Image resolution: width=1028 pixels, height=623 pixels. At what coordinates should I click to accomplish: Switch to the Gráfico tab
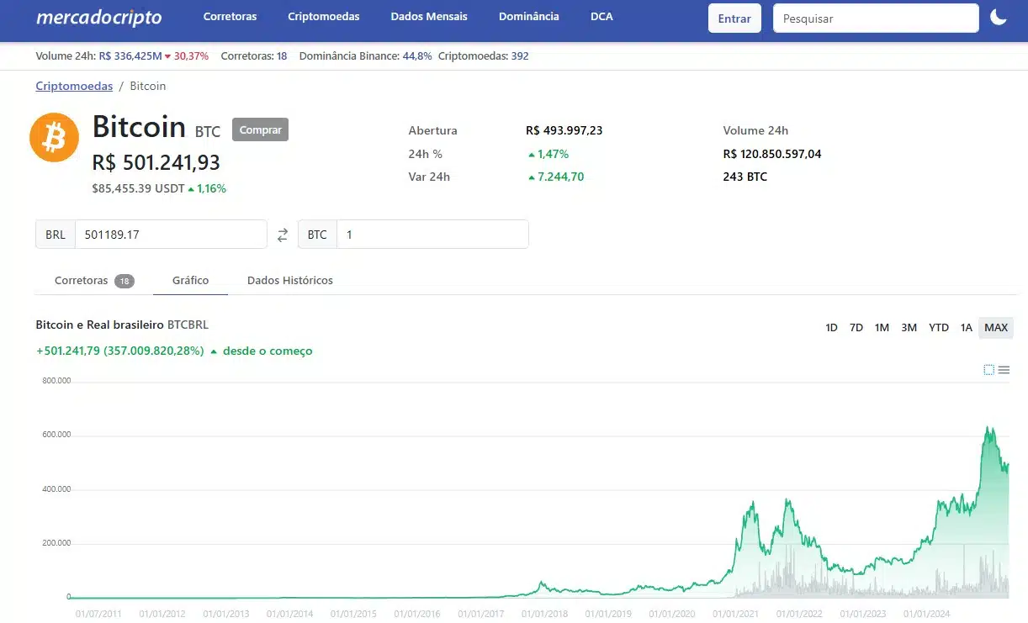[x=190, y=281]
